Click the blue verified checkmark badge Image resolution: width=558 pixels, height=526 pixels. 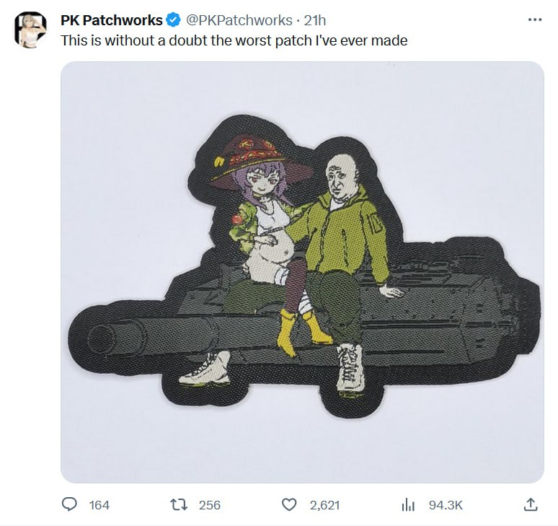[173, 20]
